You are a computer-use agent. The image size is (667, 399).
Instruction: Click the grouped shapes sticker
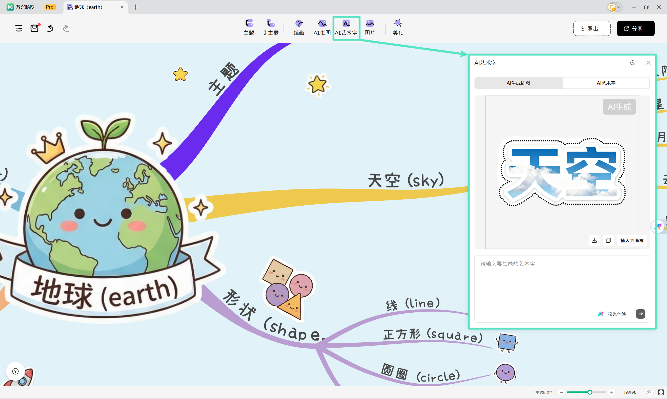tap(287, 290)
